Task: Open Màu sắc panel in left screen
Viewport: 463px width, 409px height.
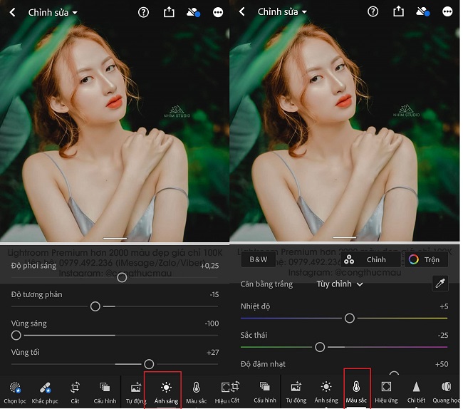Action: 196,393
